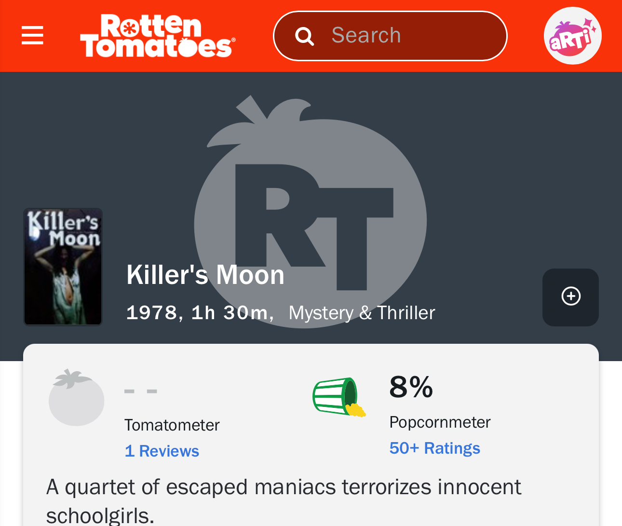Click the Popcornmeter label

[440, 422]
